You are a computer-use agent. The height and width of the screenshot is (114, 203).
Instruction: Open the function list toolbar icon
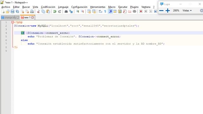click(x=125, y=11)
